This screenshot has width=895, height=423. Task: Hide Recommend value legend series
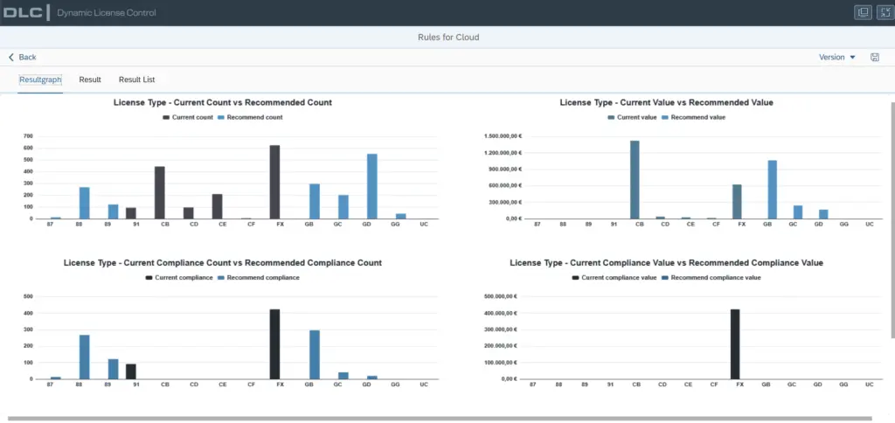click(x=693, y=117)
